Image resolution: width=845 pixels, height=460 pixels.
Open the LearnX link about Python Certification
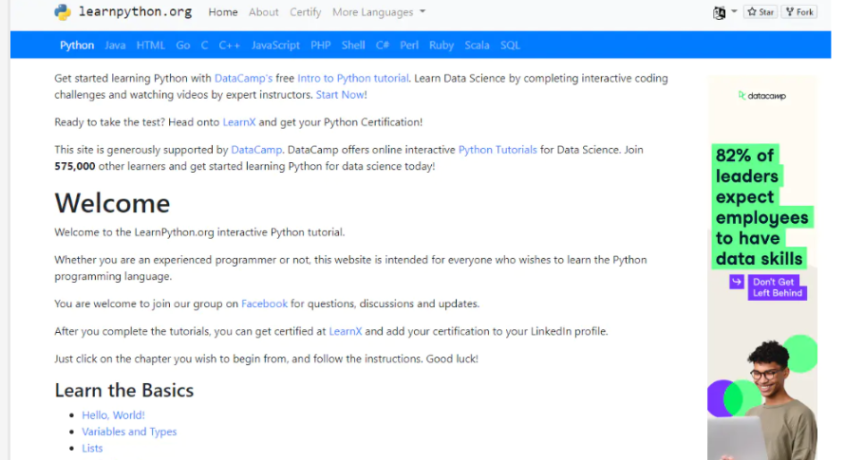point(239,122)
